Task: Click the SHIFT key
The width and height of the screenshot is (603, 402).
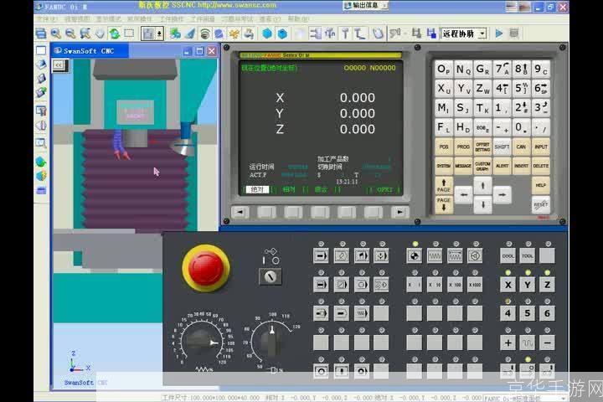Action: coord(502,147)
